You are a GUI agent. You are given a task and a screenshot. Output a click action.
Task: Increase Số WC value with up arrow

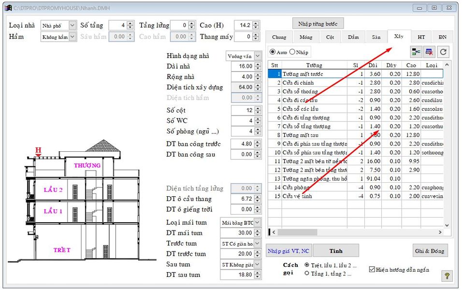point(257,118)
